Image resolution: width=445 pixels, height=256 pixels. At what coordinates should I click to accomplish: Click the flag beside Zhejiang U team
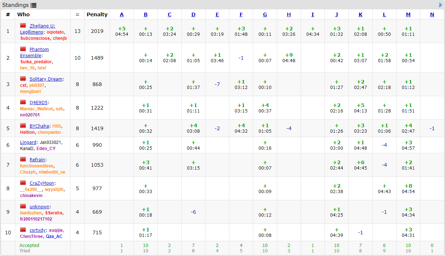tap(23, 25)
